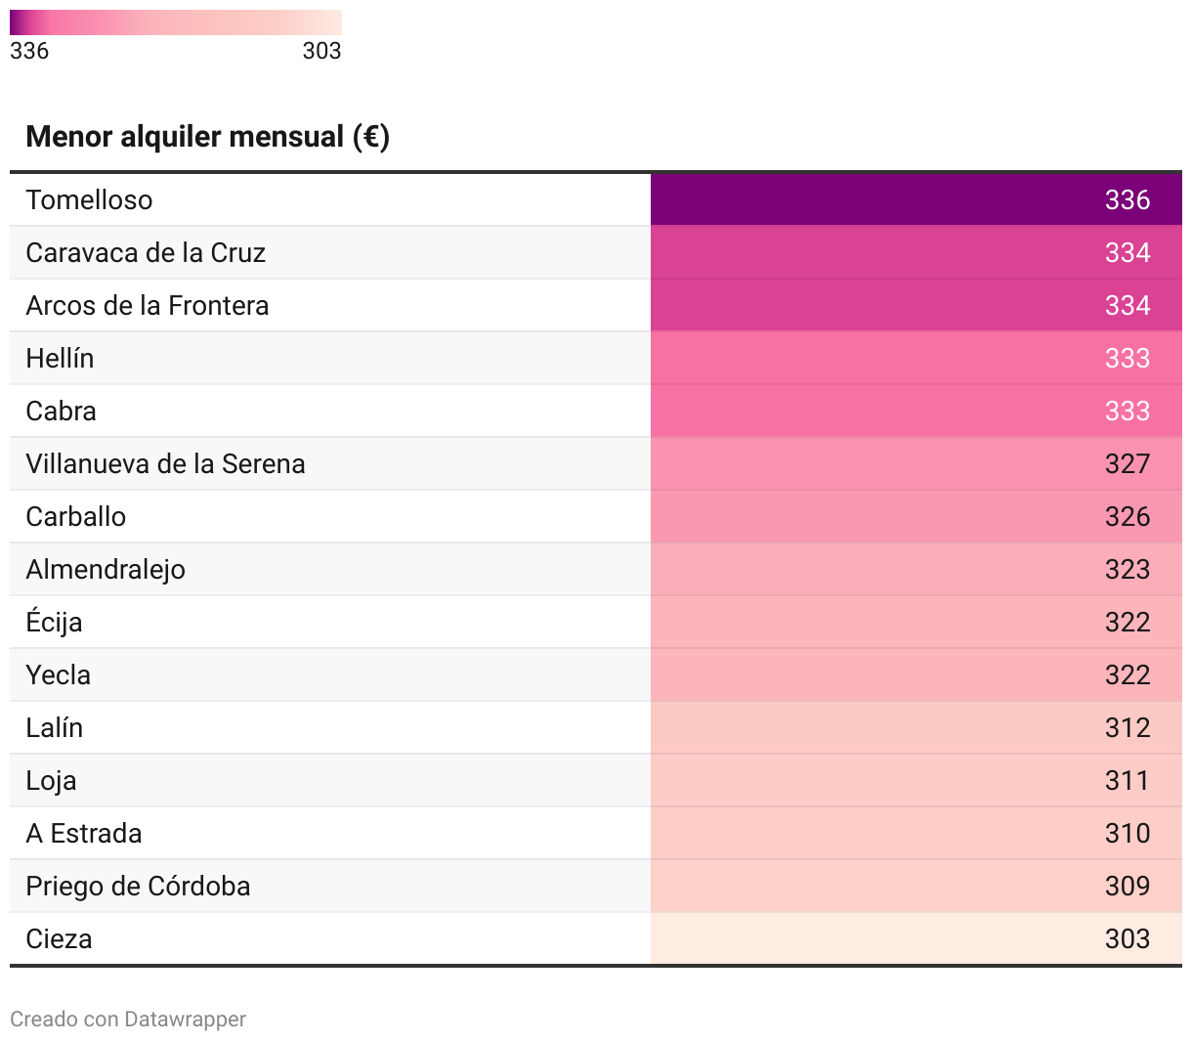
Task: Click the Villanueva de la Serena row
Action: (x=596, y=463)
